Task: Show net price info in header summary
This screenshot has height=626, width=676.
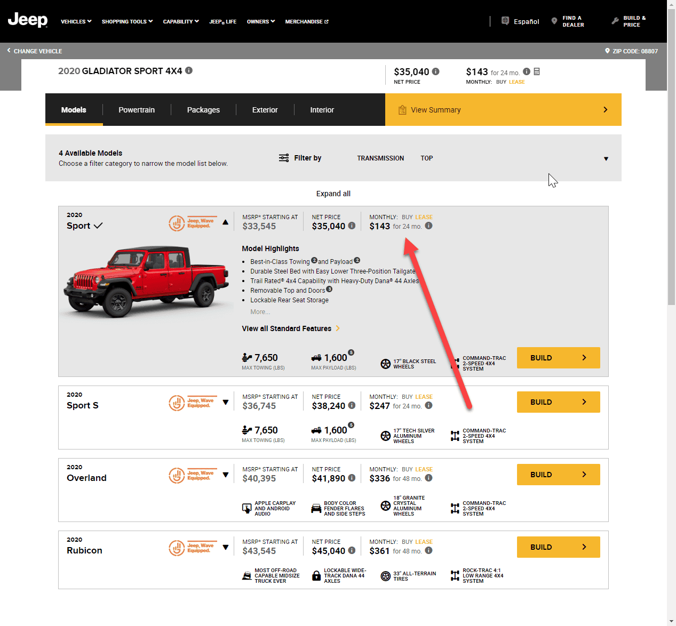Action: [436, 71]
